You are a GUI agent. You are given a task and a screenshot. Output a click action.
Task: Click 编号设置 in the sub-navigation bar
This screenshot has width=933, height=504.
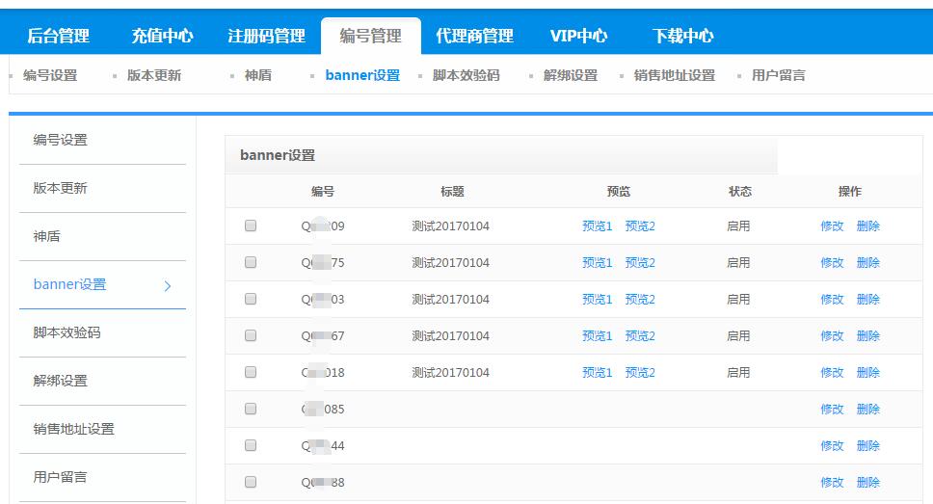[50, 75]
